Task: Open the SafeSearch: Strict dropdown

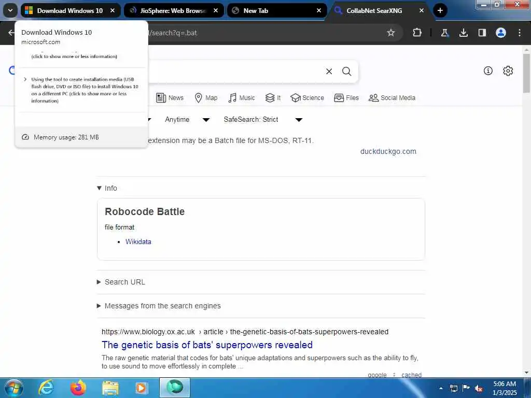Action: 263,120
